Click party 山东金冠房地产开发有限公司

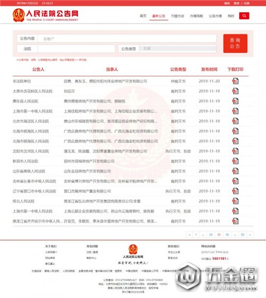click(x=87, y=171)
